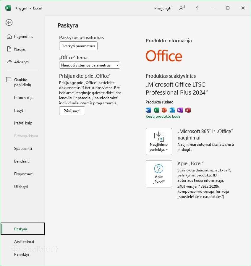
Task: Select Paskyra sidebar item
Action: click(22, 229)
